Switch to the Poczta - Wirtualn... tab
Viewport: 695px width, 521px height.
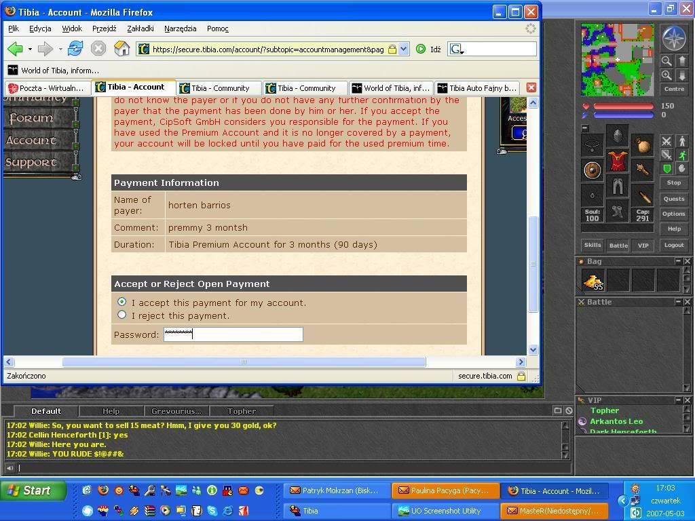tap(47, 88)
